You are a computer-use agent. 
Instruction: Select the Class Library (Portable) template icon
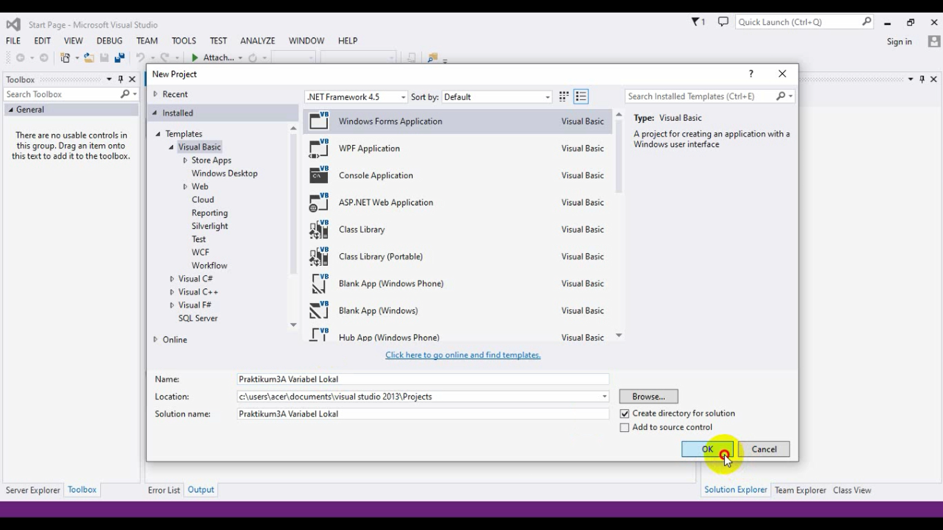coord(319,256)
